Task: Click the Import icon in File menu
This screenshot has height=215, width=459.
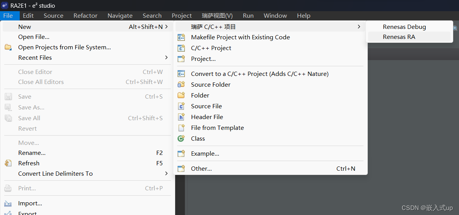Action: click(x=8, y=203)
